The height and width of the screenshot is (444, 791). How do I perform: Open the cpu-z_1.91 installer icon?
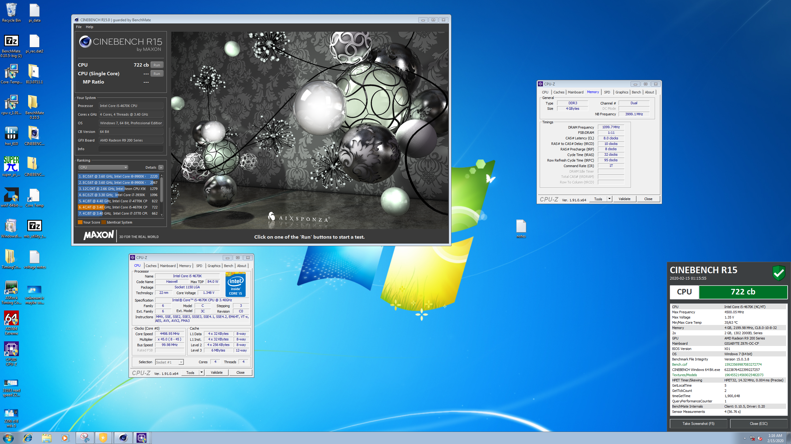[11, 105]
